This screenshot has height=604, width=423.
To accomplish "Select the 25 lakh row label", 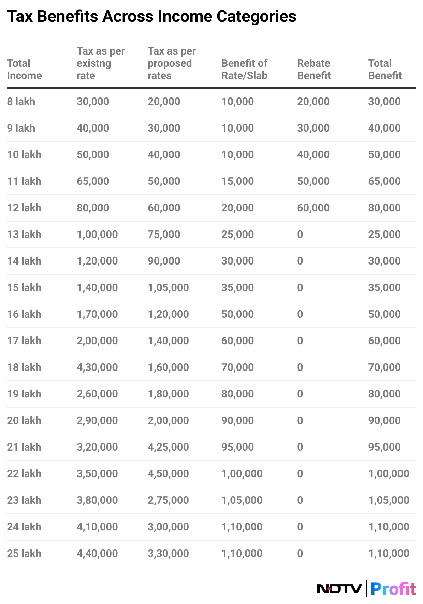I will coord(24,553).
